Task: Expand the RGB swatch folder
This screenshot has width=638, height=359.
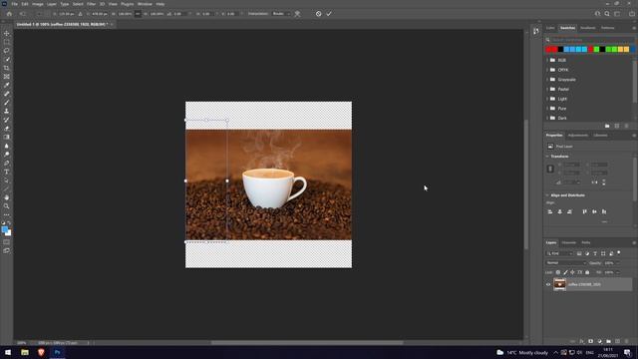Action: pyautogui.click(x=547, y=60)
